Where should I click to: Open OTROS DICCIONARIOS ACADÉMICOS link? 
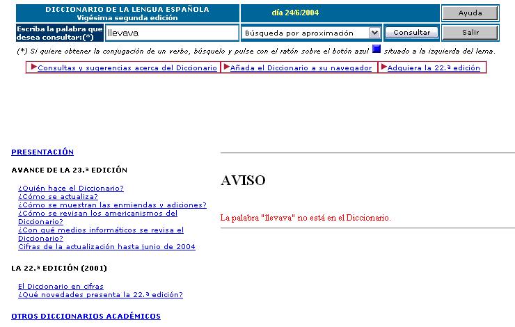point(86,316)
